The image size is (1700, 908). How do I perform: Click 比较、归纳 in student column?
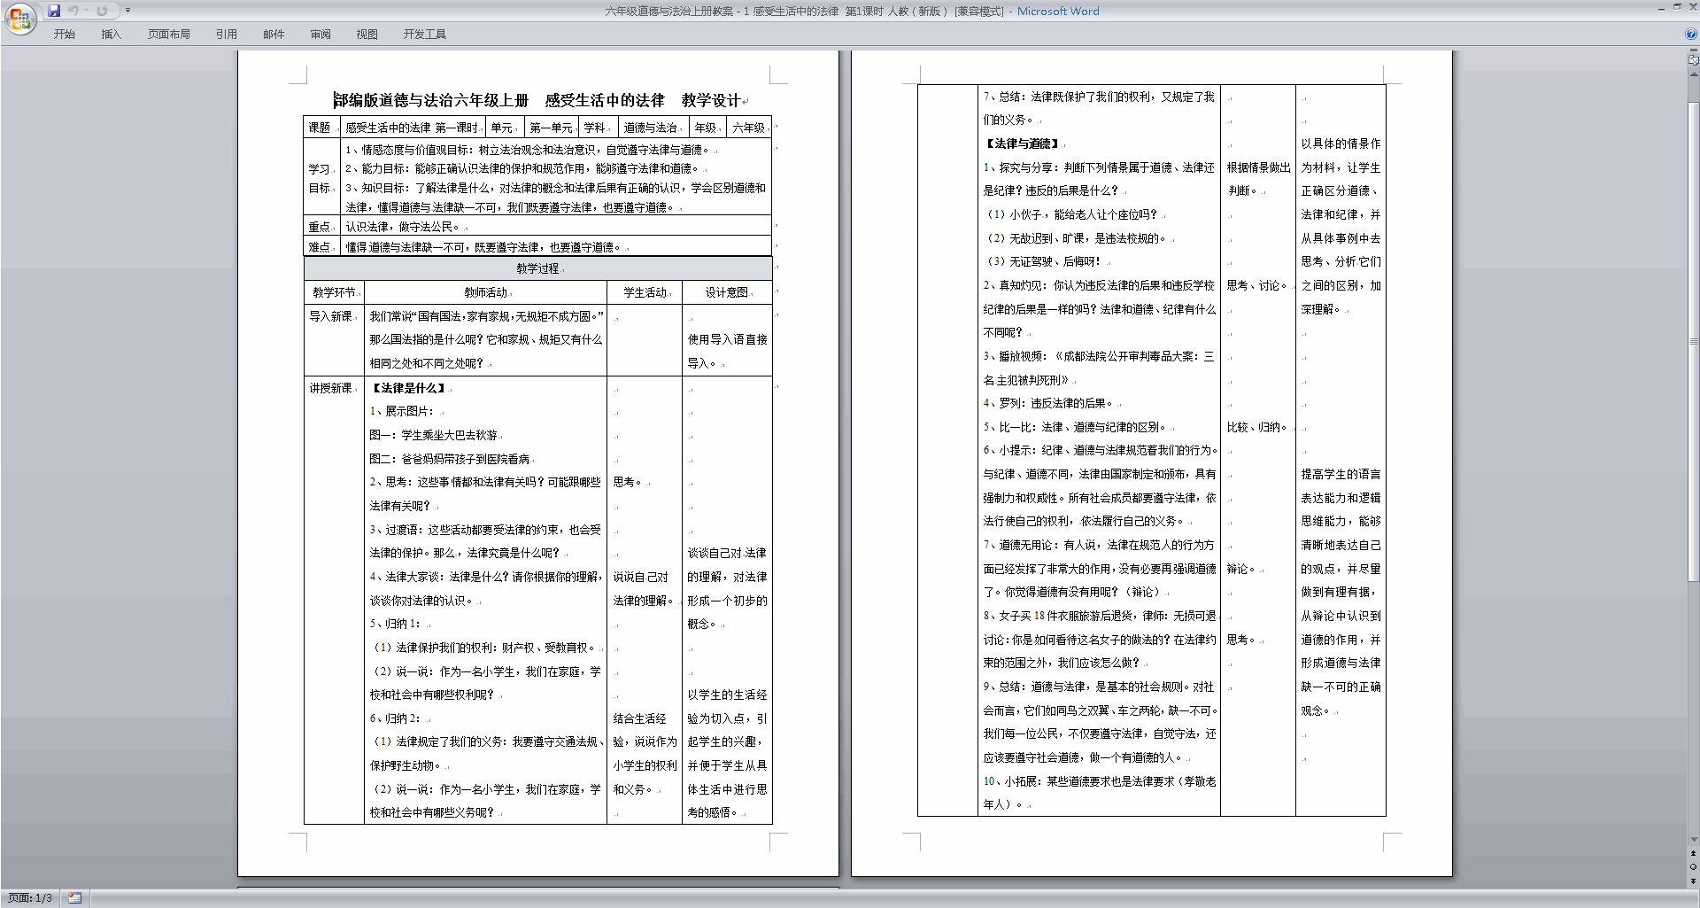tap(1256, 427)
